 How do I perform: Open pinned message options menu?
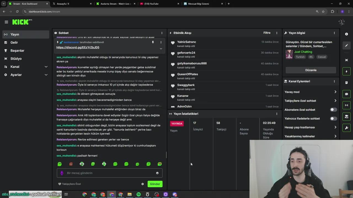[161, 42]
